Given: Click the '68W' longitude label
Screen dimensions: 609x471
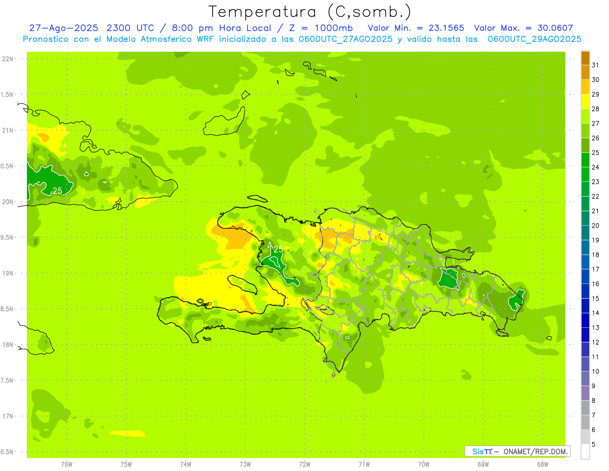Looking at the screenshot, I should pyautogui.click(x=542, y=464).
